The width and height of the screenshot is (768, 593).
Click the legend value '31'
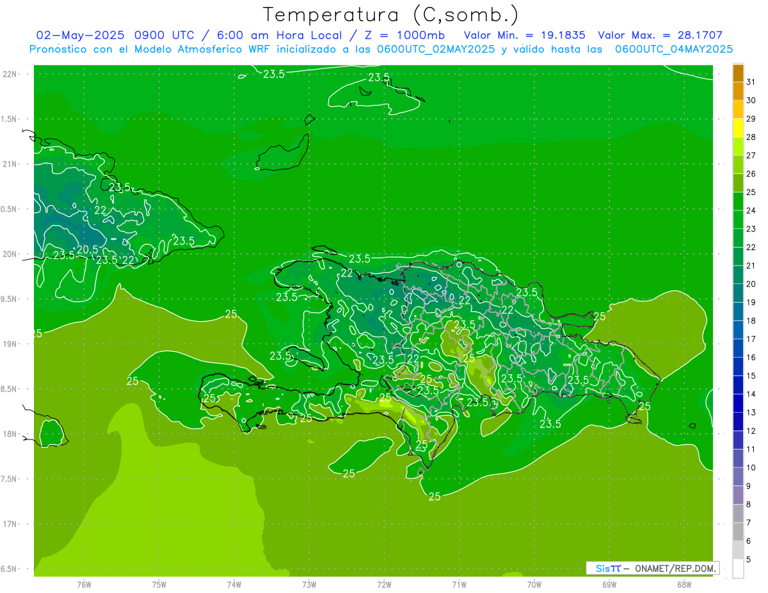[x=751, y=82]
